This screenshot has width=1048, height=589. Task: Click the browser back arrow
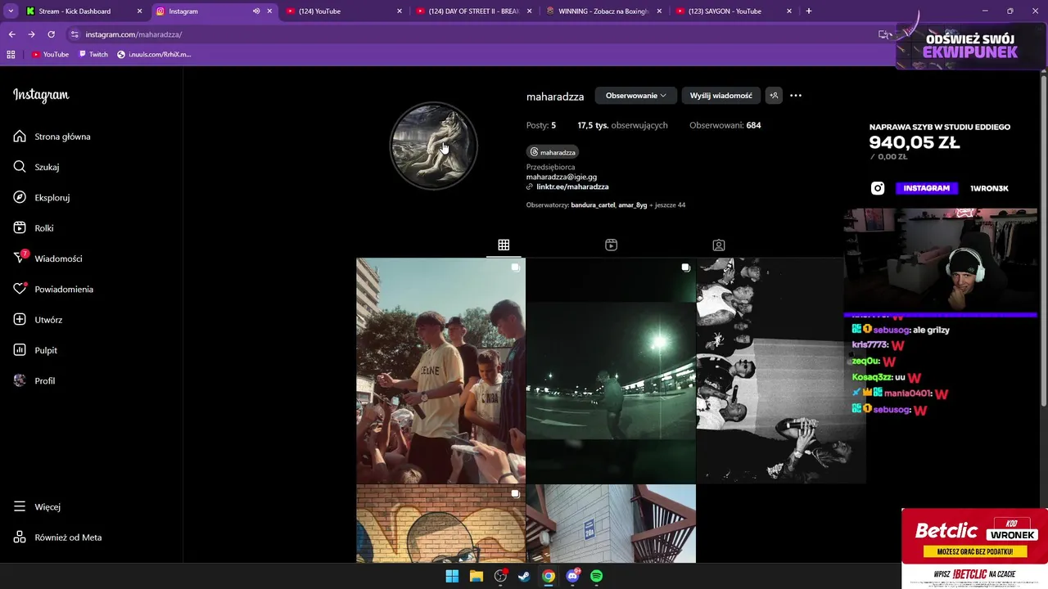coord(11,34)
